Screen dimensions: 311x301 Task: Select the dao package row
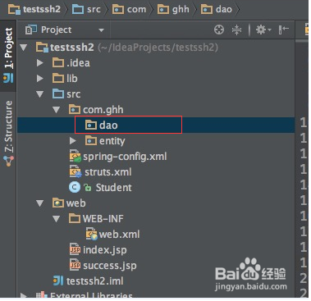pos(156,125)
